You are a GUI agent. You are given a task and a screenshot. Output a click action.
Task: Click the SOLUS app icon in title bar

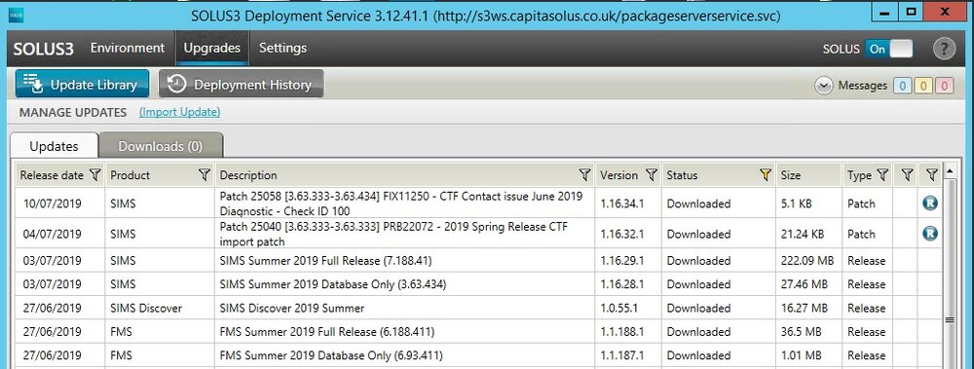[17, 17]
